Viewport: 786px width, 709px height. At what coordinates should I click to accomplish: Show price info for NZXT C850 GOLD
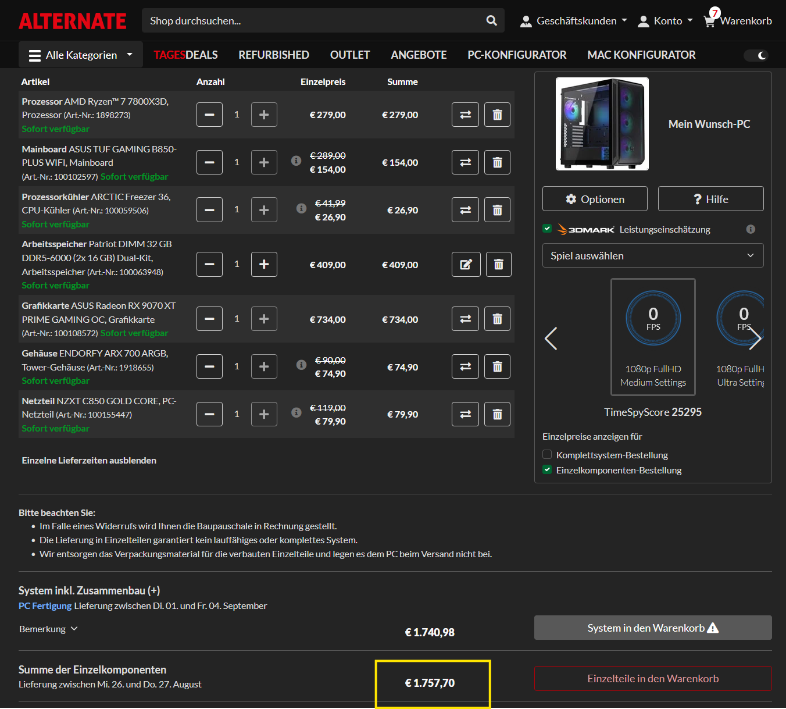[296, 412]
